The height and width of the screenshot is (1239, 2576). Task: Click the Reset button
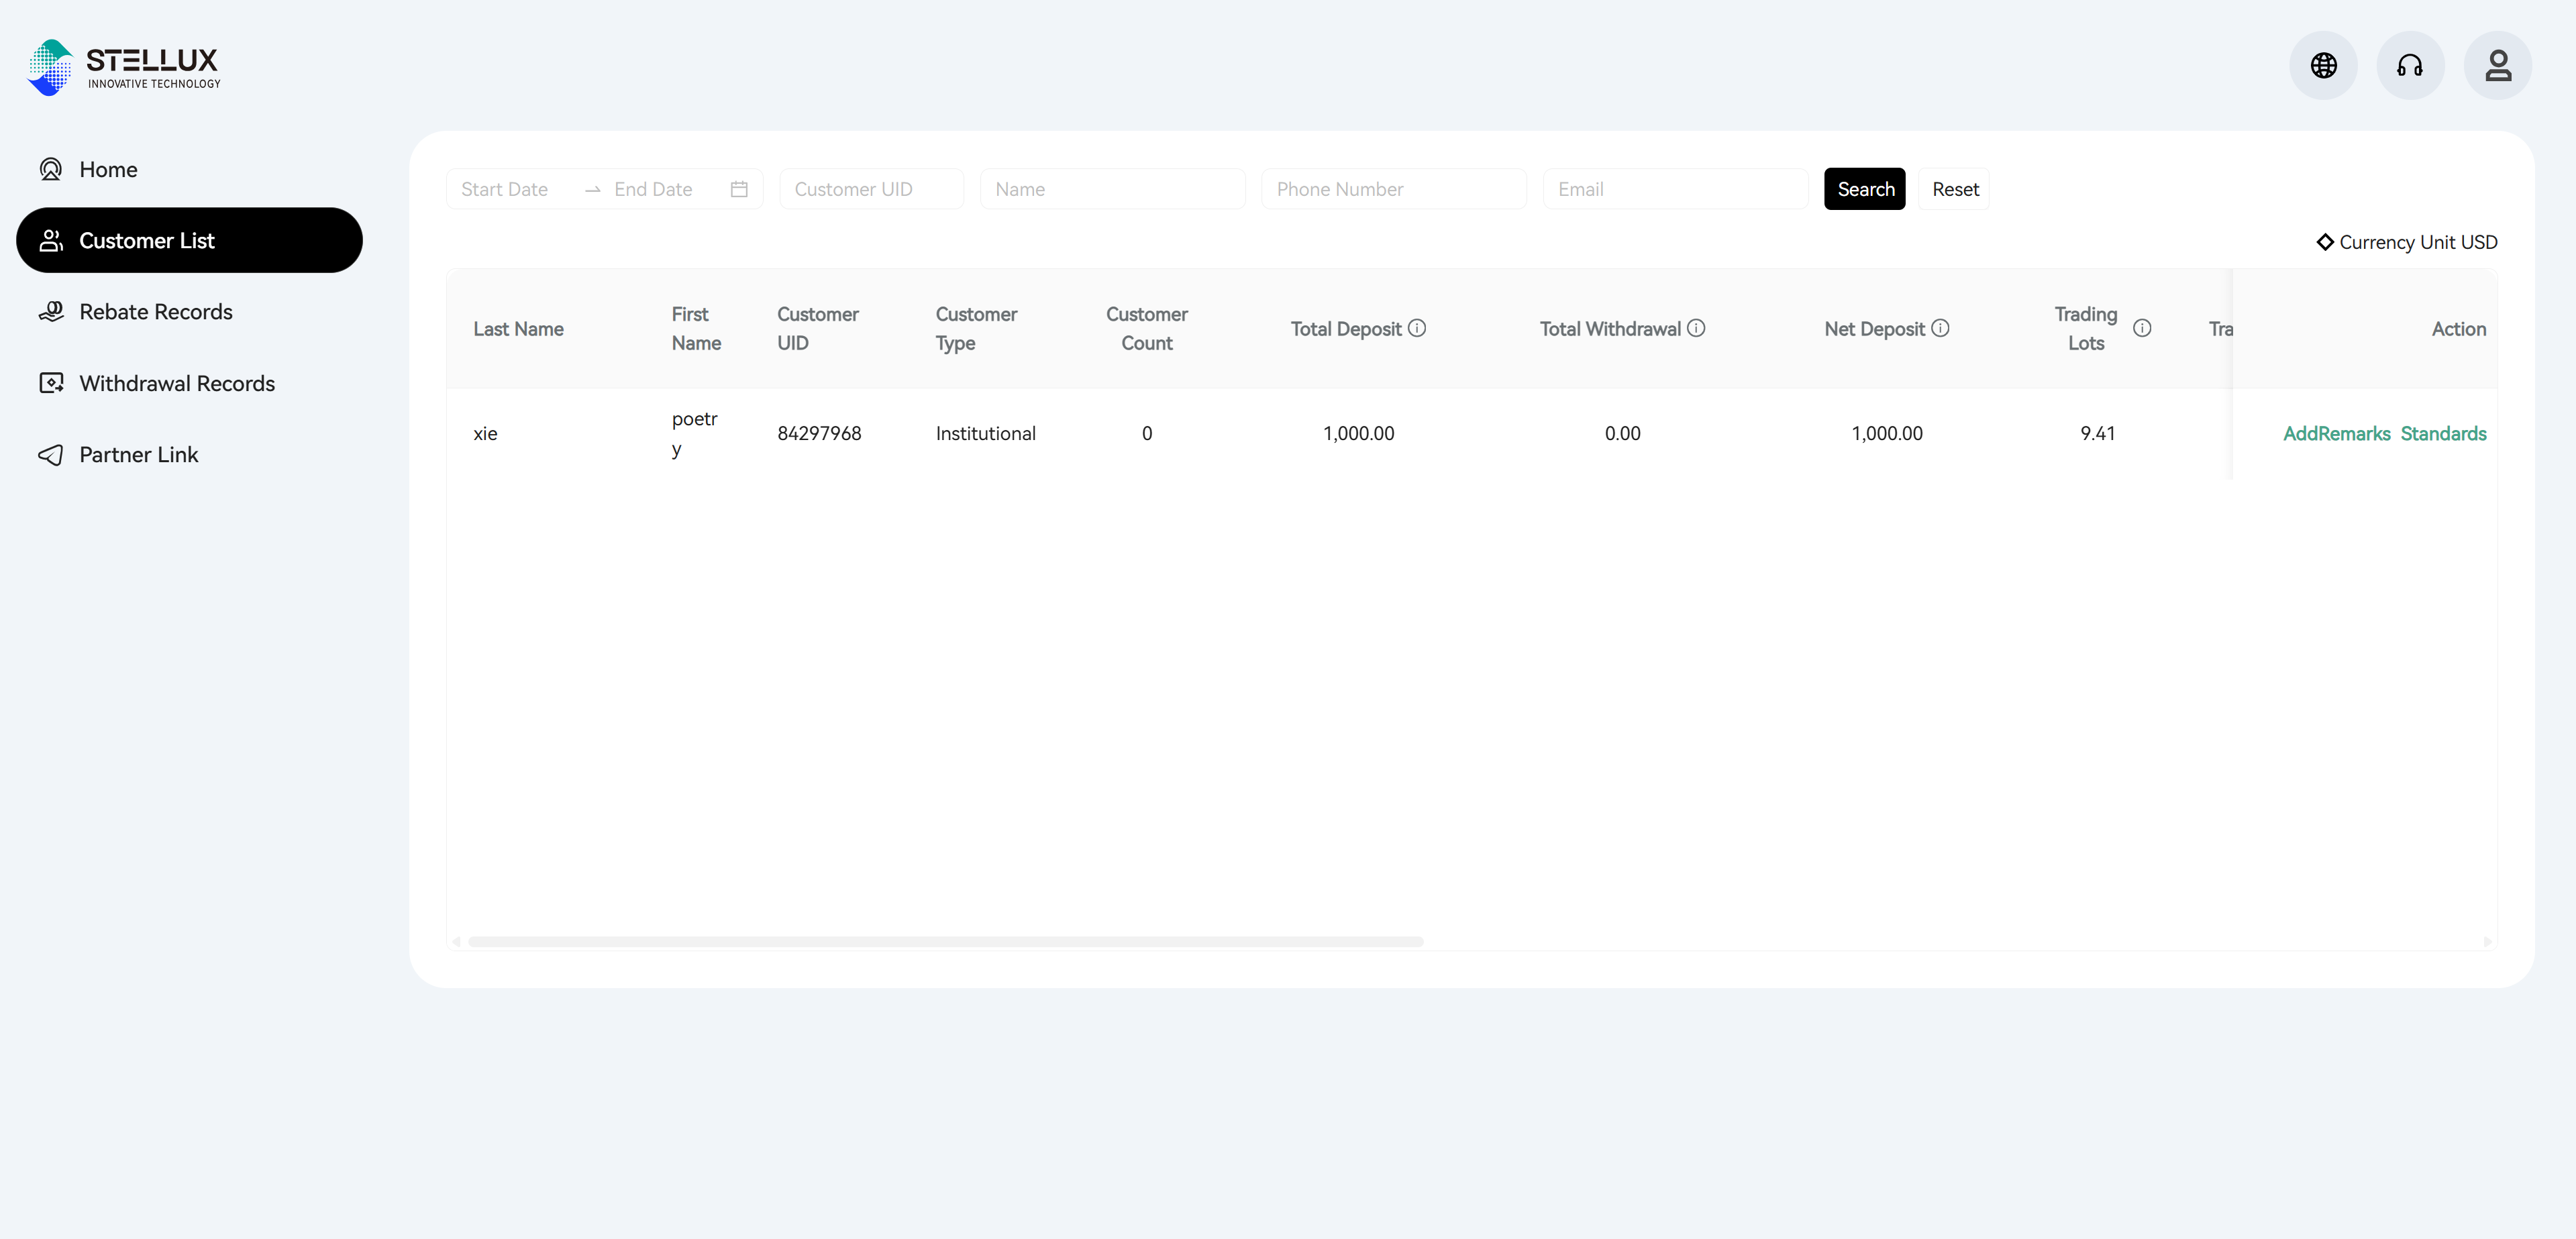click(1955, 189)
